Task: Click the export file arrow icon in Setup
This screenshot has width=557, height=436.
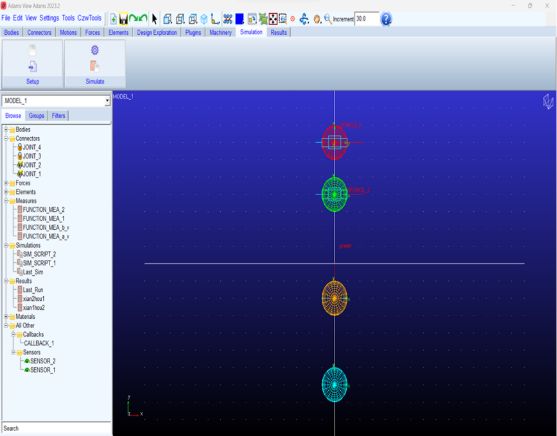Action: [x=32, y=66]
